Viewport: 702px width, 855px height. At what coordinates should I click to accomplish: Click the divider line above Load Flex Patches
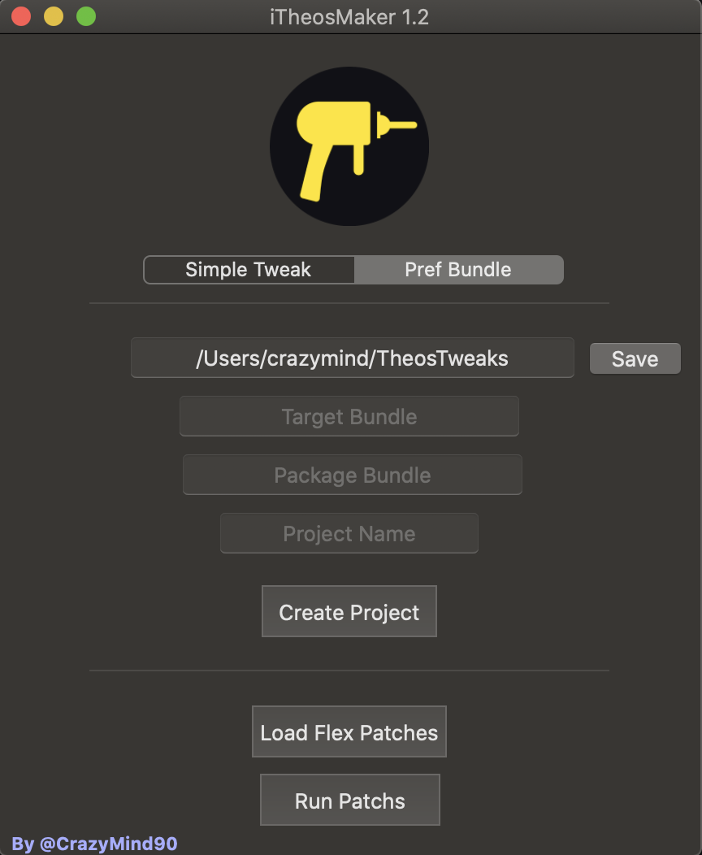[349, 671]
